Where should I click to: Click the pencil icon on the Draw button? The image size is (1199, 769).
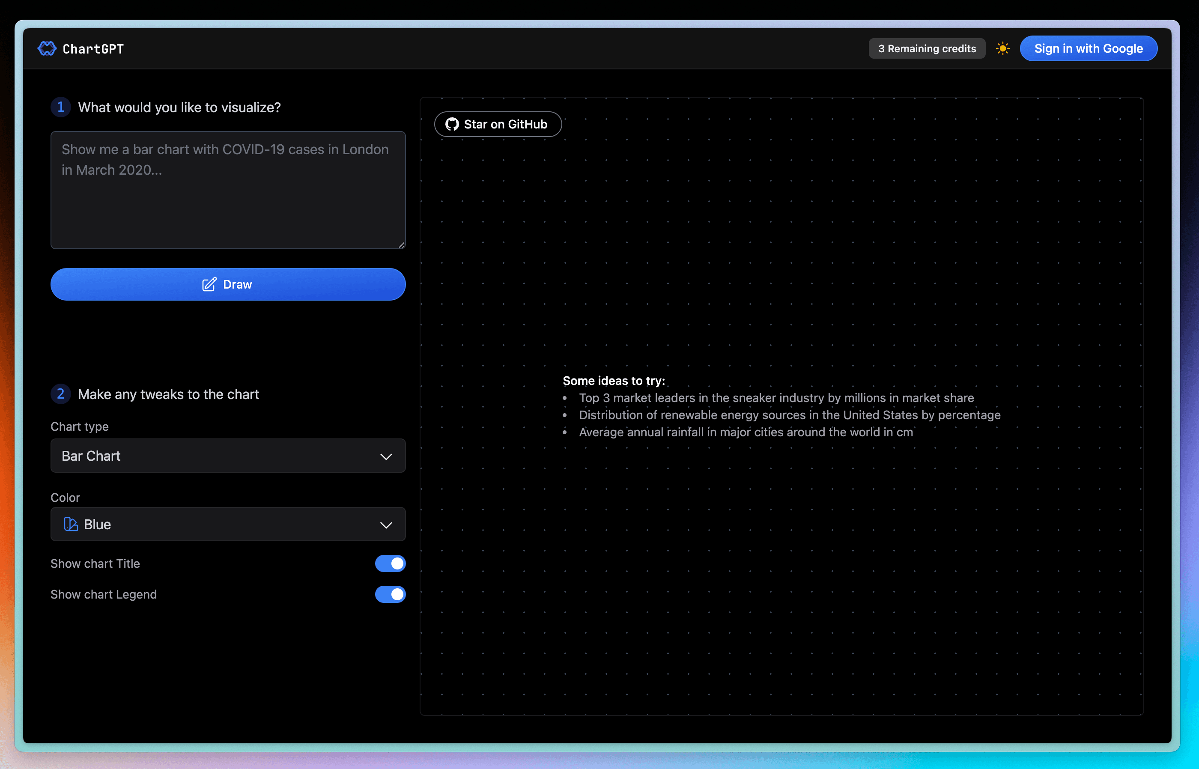(209, 284)
